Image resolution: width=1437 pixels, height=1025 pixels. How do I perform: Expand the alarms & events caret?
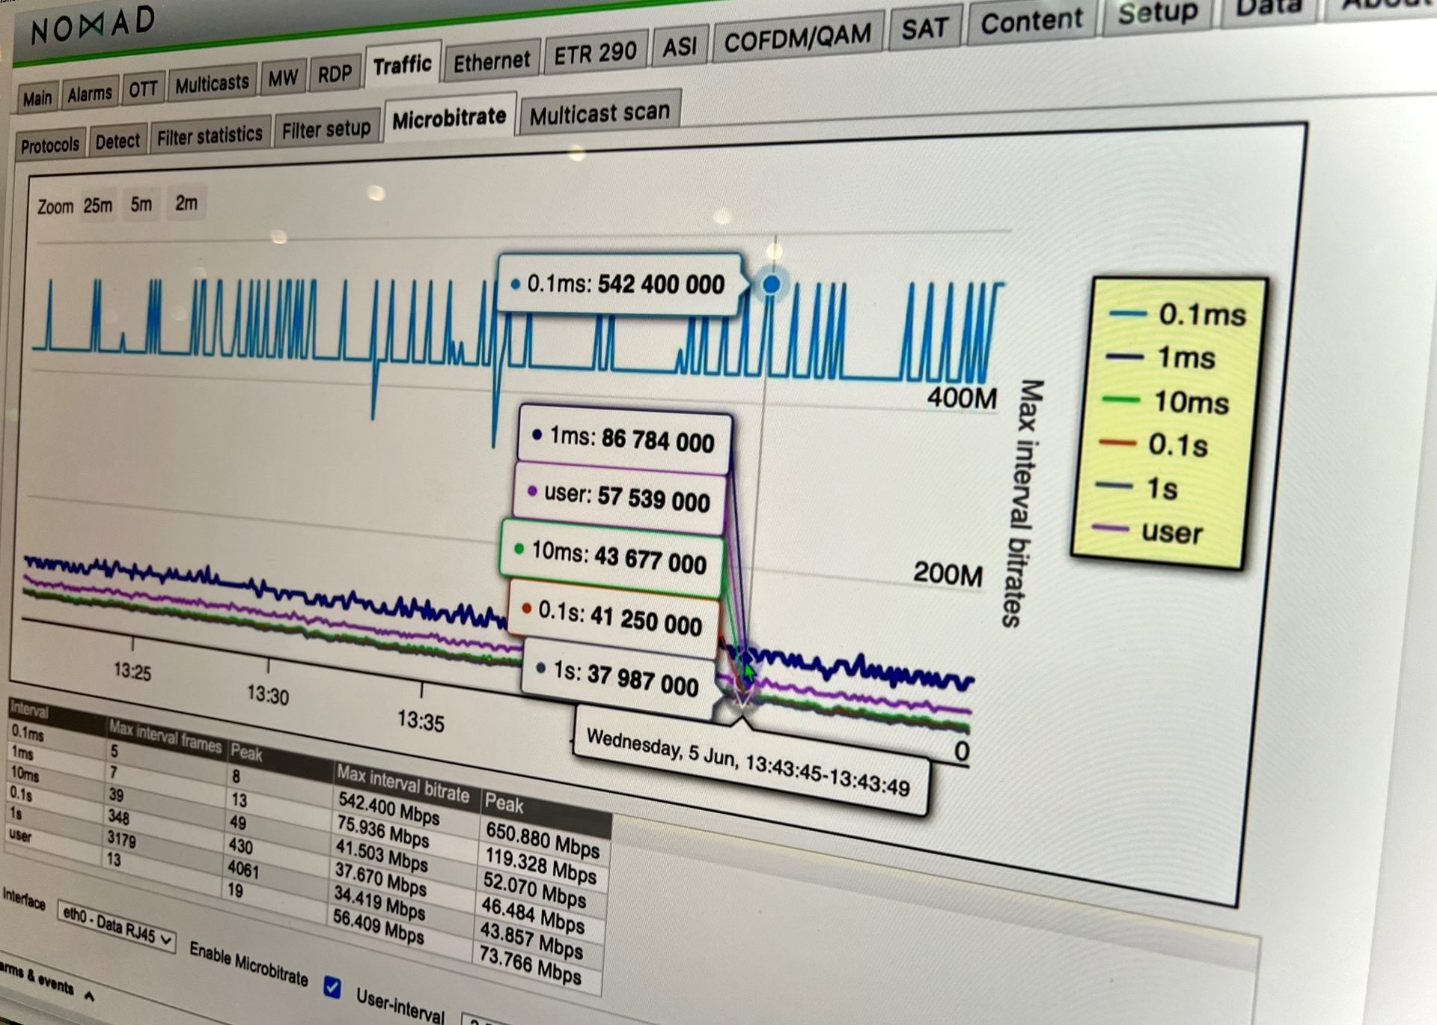coord(89,995)
